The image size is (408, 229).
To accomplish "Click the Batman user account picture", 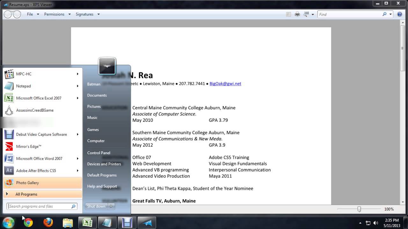I will click(107, 66).
